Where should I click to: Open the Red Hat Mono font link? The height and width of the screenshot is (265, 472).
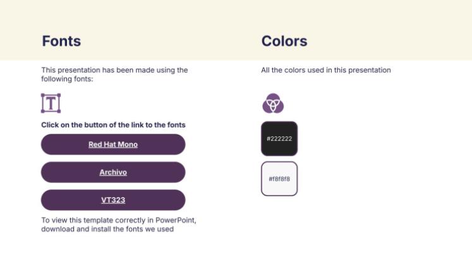[x=113, y=144]
